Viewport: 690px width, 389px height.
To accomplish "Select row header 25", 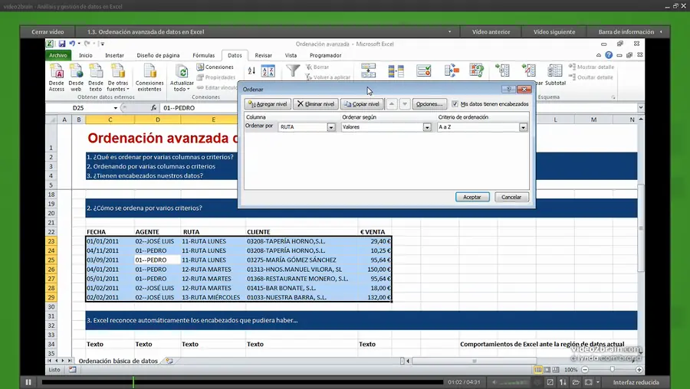I will tap(51, 260).
